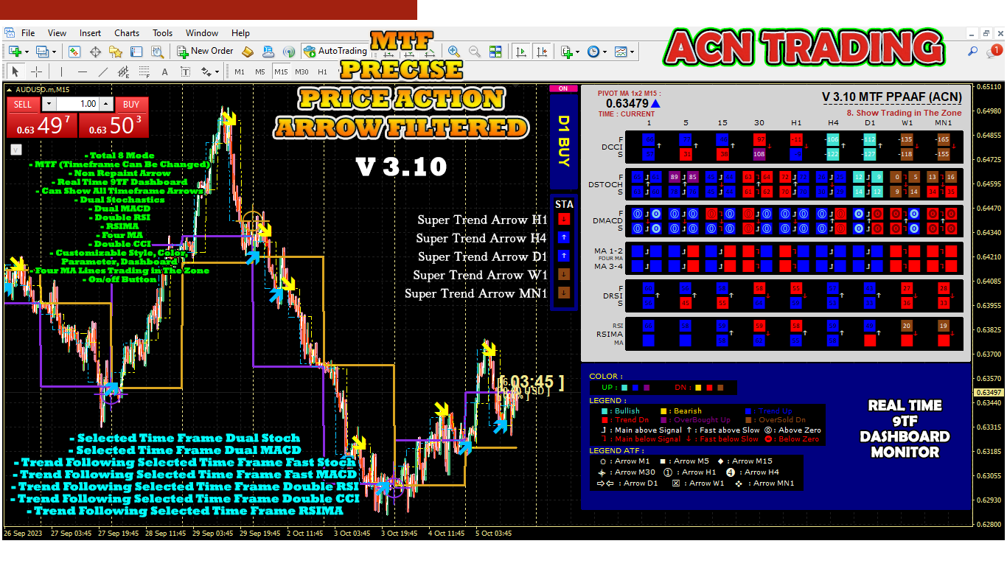Open the Market Watch window icon

click(x=74, y=52)
